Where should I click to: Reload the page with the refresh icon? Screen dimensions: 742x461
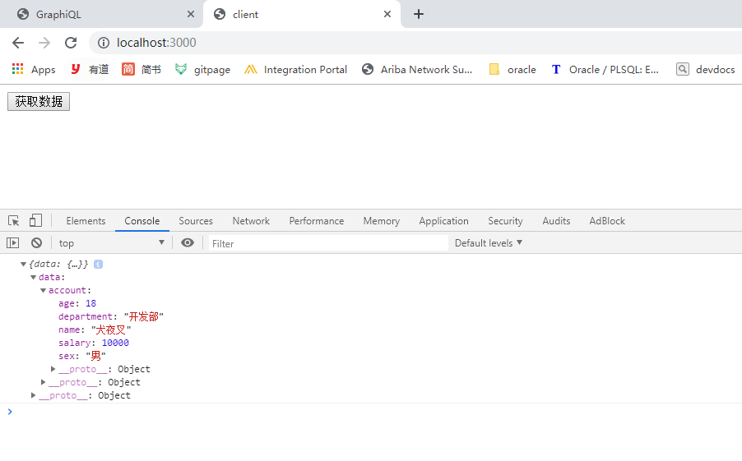tap(71, 43)
